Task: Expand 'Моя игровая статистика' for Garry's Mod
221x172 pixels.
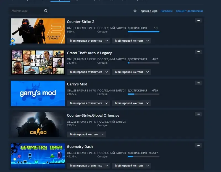Action: (x=88, y=103)
